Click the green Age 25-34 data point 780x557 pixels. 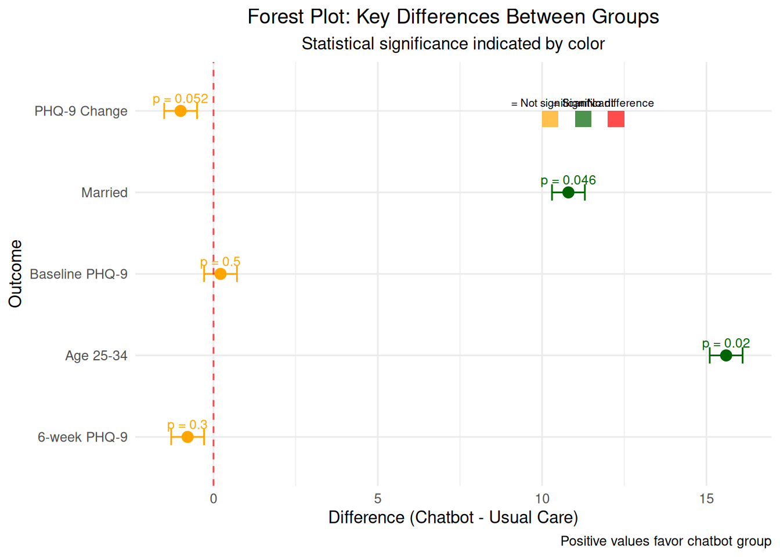(726, 356)
